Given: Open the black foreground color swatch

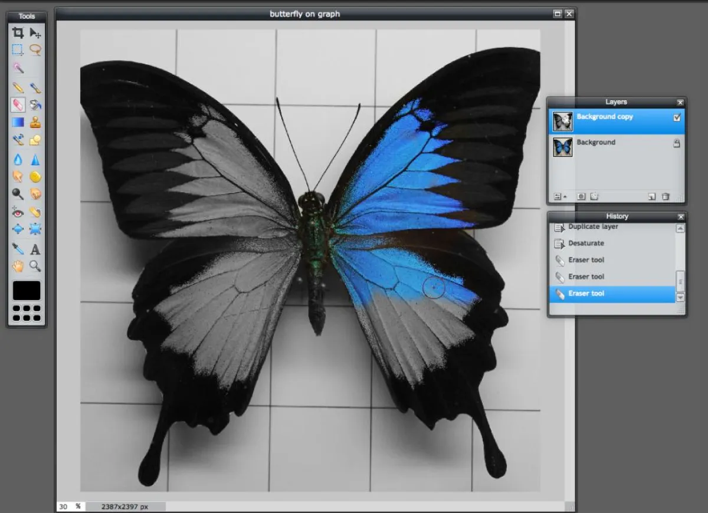Looking at the screenshot, I should pos(27,290).
